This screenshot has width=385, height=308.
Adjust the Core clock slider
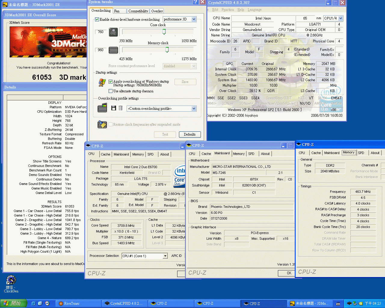click(x=164, y=32)
